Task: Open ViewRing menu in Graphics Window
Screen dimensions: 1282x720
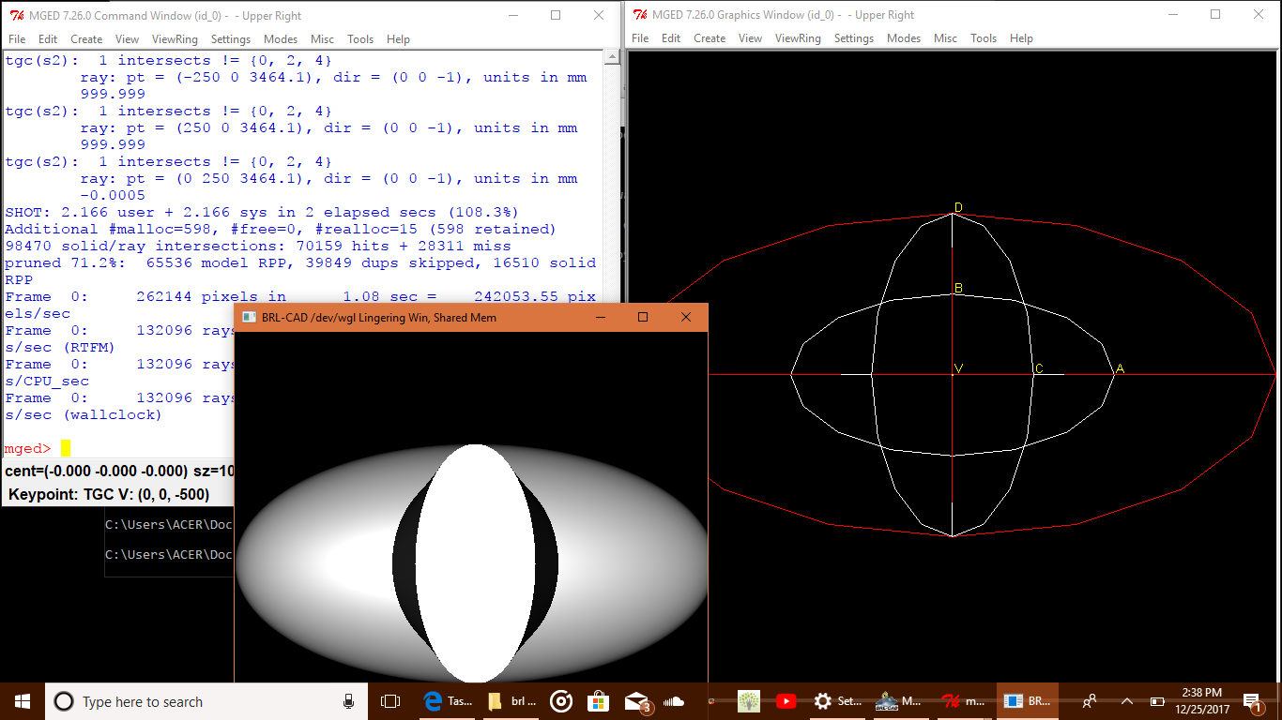Action: [798, 38]
